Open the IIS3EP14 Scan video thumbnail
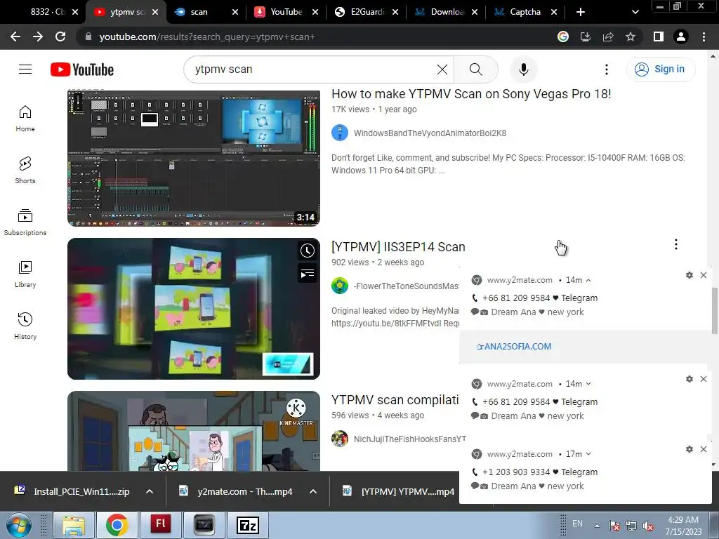 pyautogui.click(x=194, y=309)
